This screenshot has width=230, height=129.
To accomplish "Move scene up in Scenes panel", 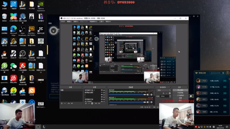I will coord(69,104).
